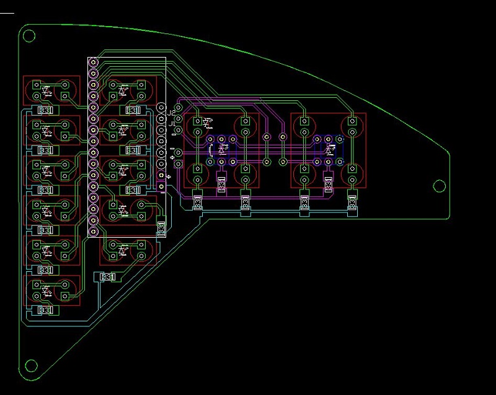
Task: Click the top-left board mounting hole
Action: point(29,36)
